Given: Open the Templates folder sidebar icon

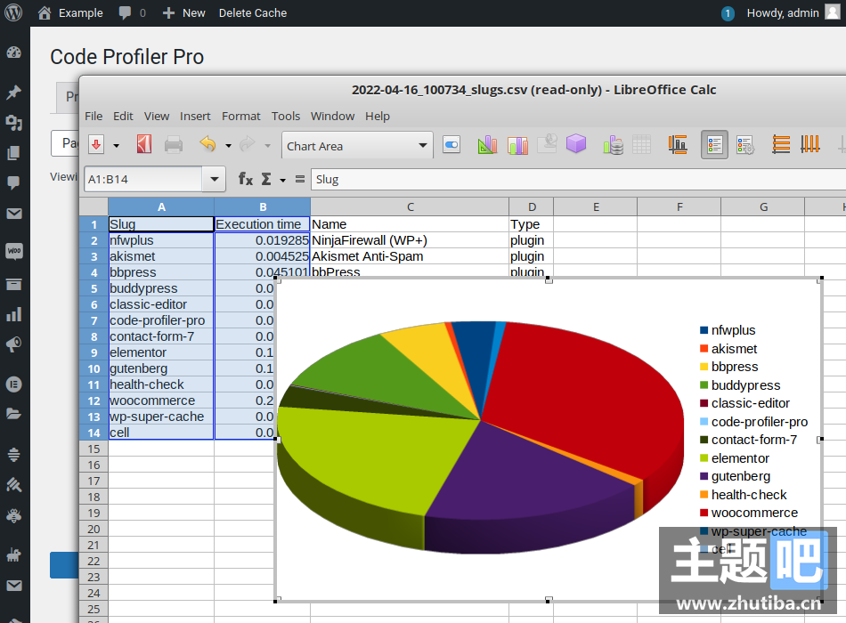Looking at the screenshot, I should coord(14,414).
